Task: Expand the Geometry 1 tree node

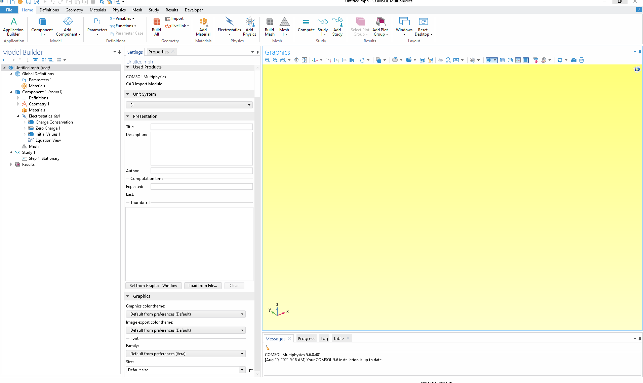Action: pyautogui.click(x=18, y=104)
